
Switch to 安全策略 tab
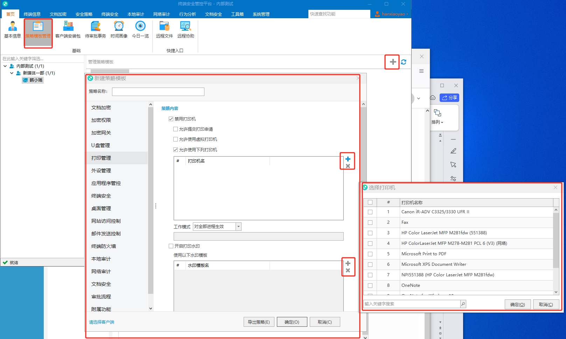click(x=84, y=14)
